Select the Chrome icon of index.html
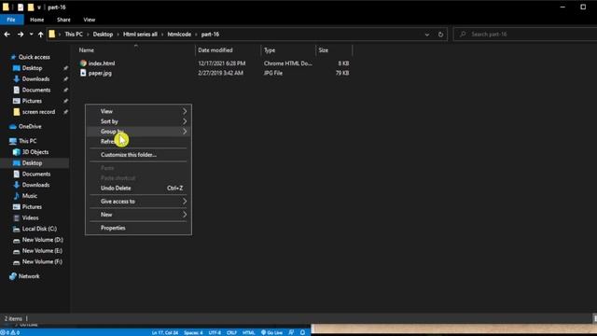Image resolution: width=597 pixels, height=336 pixels. click(83, 63)
